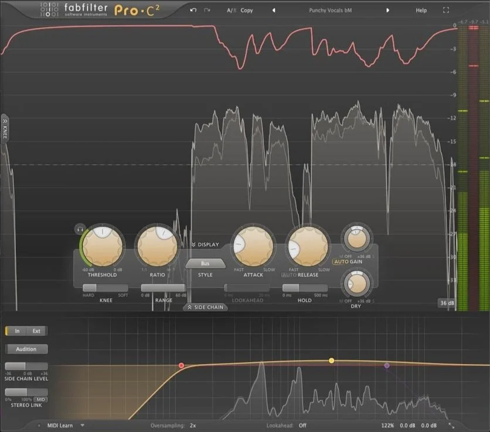Viewport: 490px width, 432px height.
Task: Click the Threshold knob
Action: (x=103, y=246)
